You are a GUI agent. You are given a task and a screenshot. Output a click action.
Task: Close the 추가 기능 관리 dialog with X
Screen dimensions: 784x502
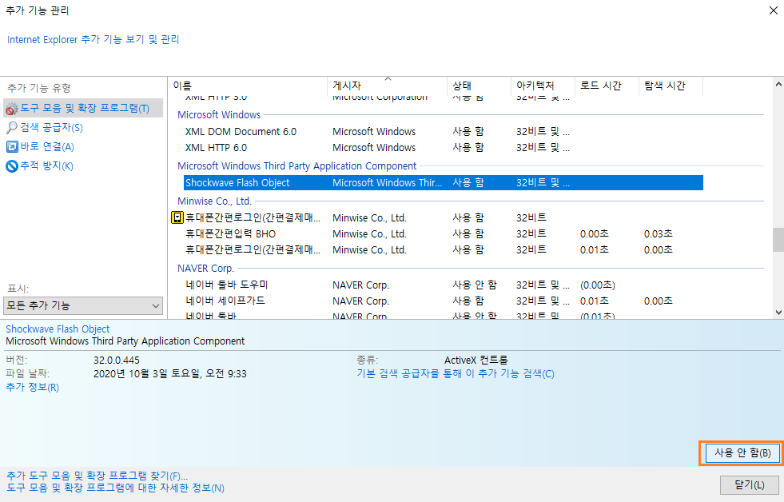pyautogui.click(x=773, y=10)
